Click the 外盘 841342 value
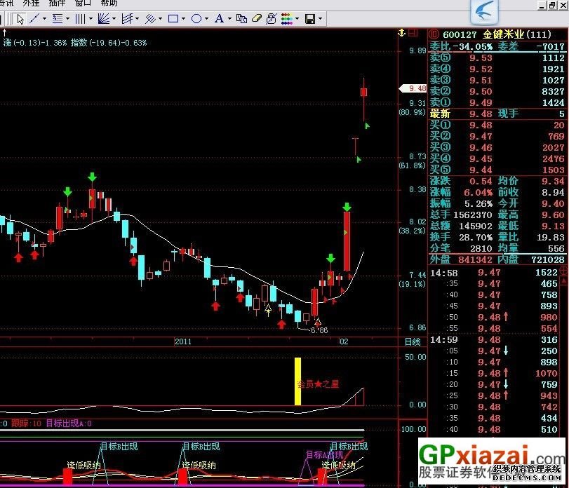 (x=475, y=259)
